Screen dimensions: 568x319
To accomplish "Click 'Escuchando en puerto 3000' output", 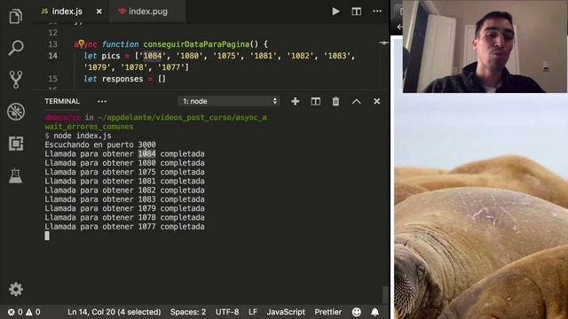I will [100, 144].
